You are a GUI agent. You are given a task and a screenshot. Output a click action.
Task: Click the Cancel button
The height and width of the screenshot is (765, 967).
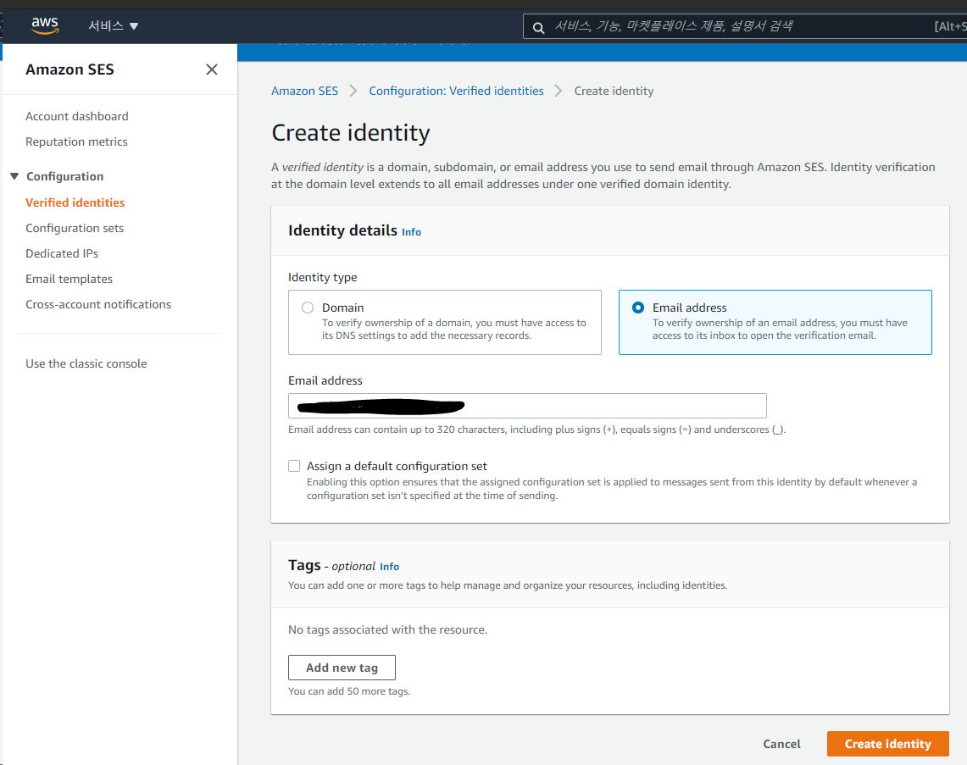[x=781, y=744]
